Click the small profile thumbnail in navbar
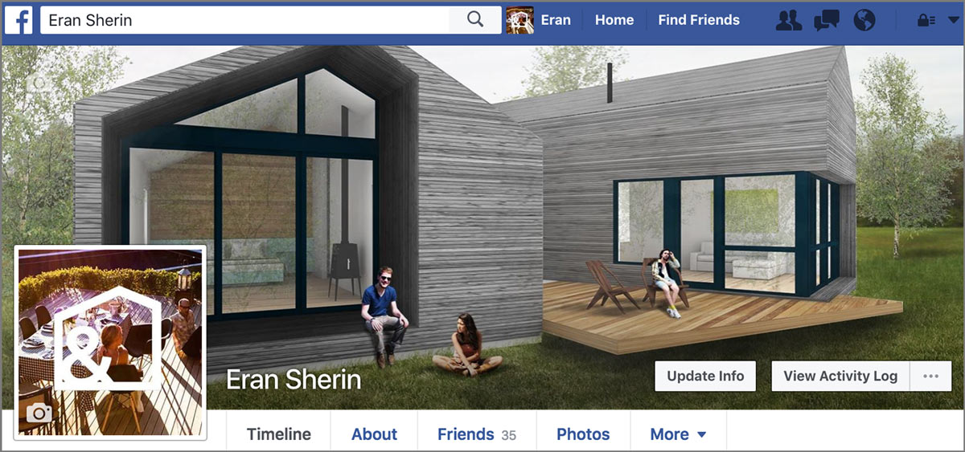965x452 pixels. [520, 19]
